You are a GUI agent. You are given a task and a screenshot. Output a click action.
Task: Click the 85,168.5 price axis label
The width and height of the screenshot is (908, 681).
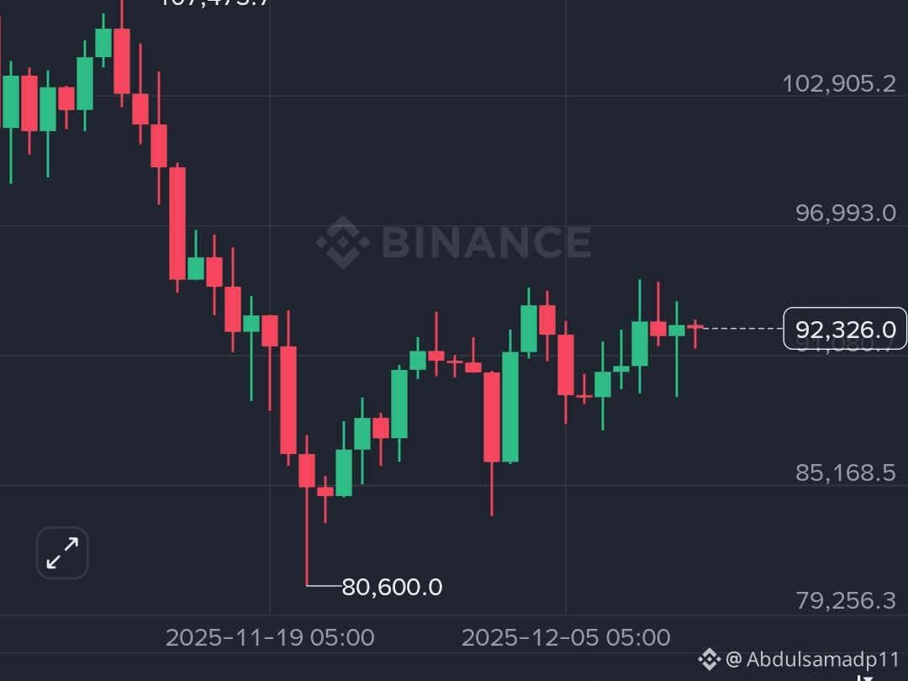tap(846, 473)
